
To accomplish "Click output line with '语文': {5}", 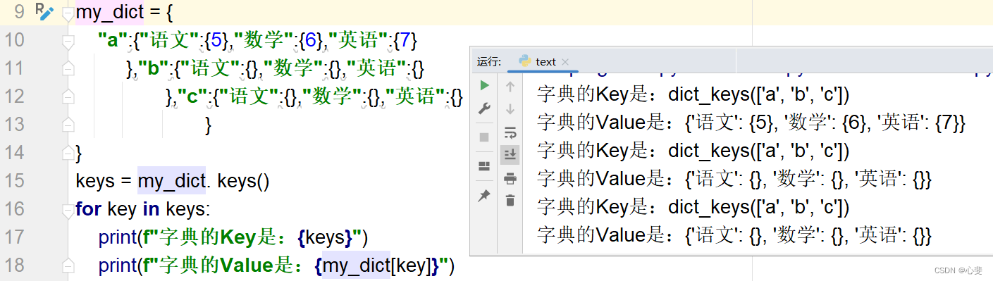I will [x=751, y=123].
